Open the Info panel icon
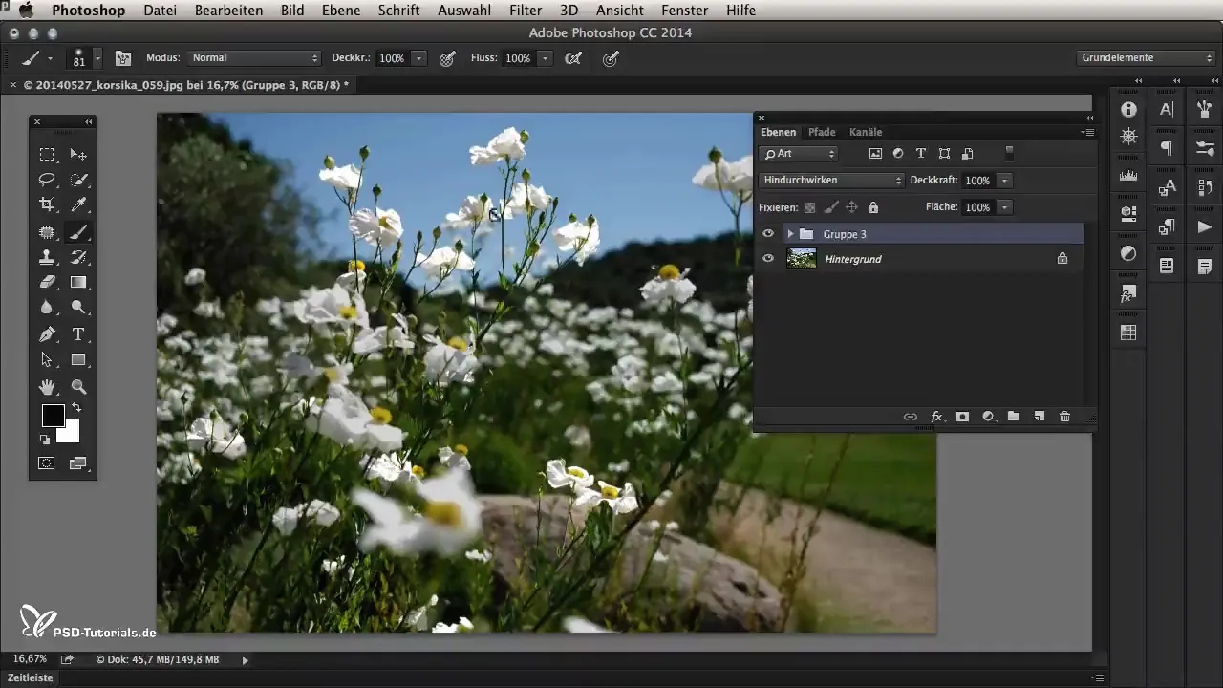This screenshot has height=688, width=1223. (1128, 109)
